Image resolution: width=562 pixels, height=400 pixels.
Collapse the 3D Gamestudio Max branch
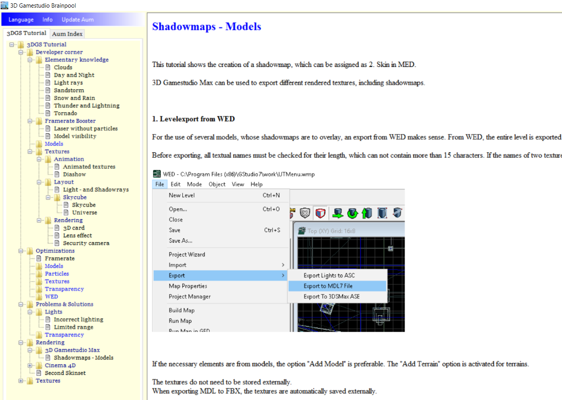pyautogui.click(x=30, y=350)
